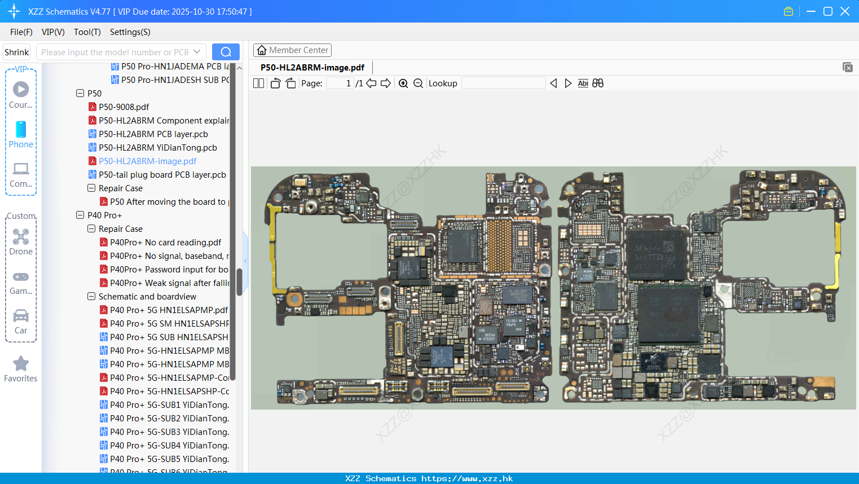
Task: Collapse the Schematic and boardview folder
Action: coord(91,296)
